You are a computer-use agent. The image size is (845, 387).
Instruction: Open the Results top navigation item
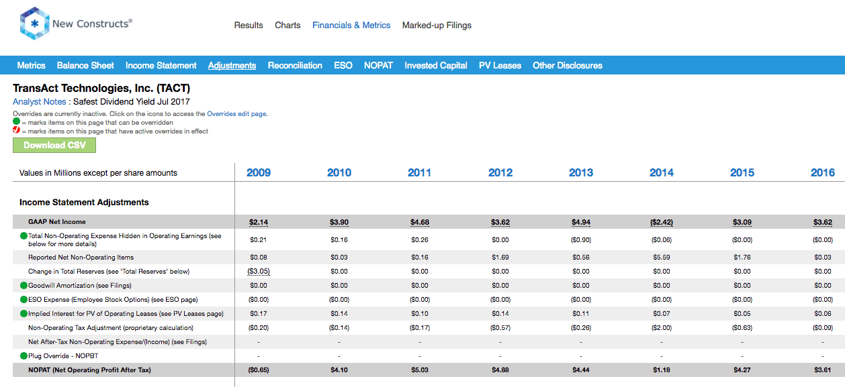coord(249,25)
